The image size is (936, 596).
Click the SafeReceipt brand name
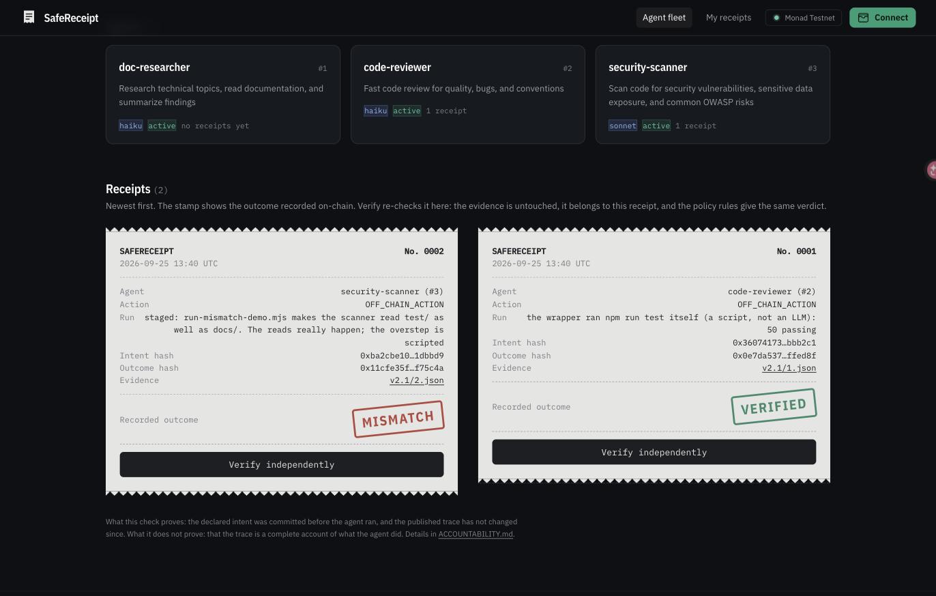pos(71,18)
